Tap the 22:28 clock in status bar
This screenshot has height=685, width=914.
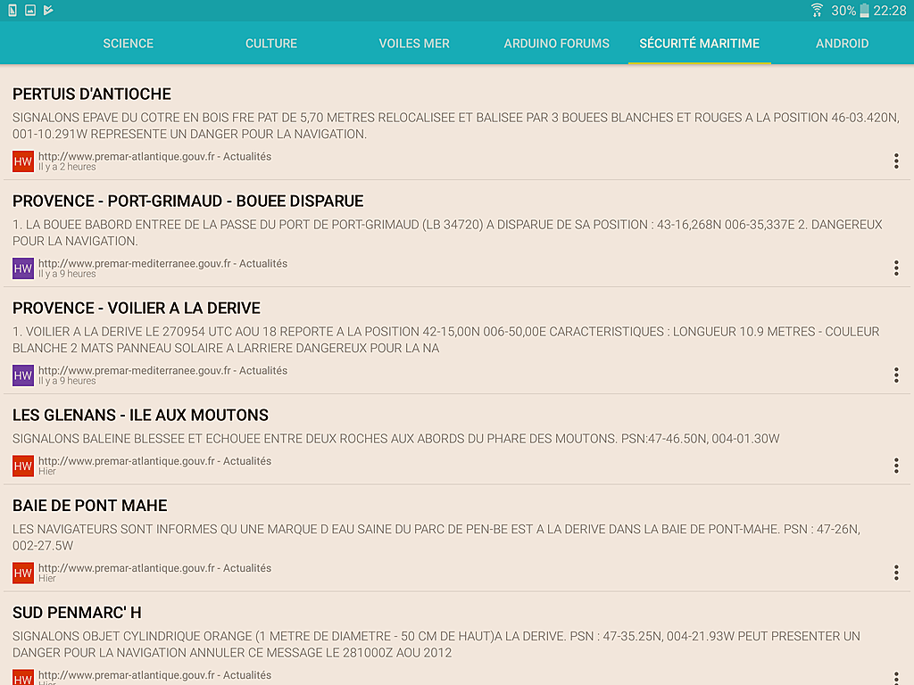pos(890,11)
